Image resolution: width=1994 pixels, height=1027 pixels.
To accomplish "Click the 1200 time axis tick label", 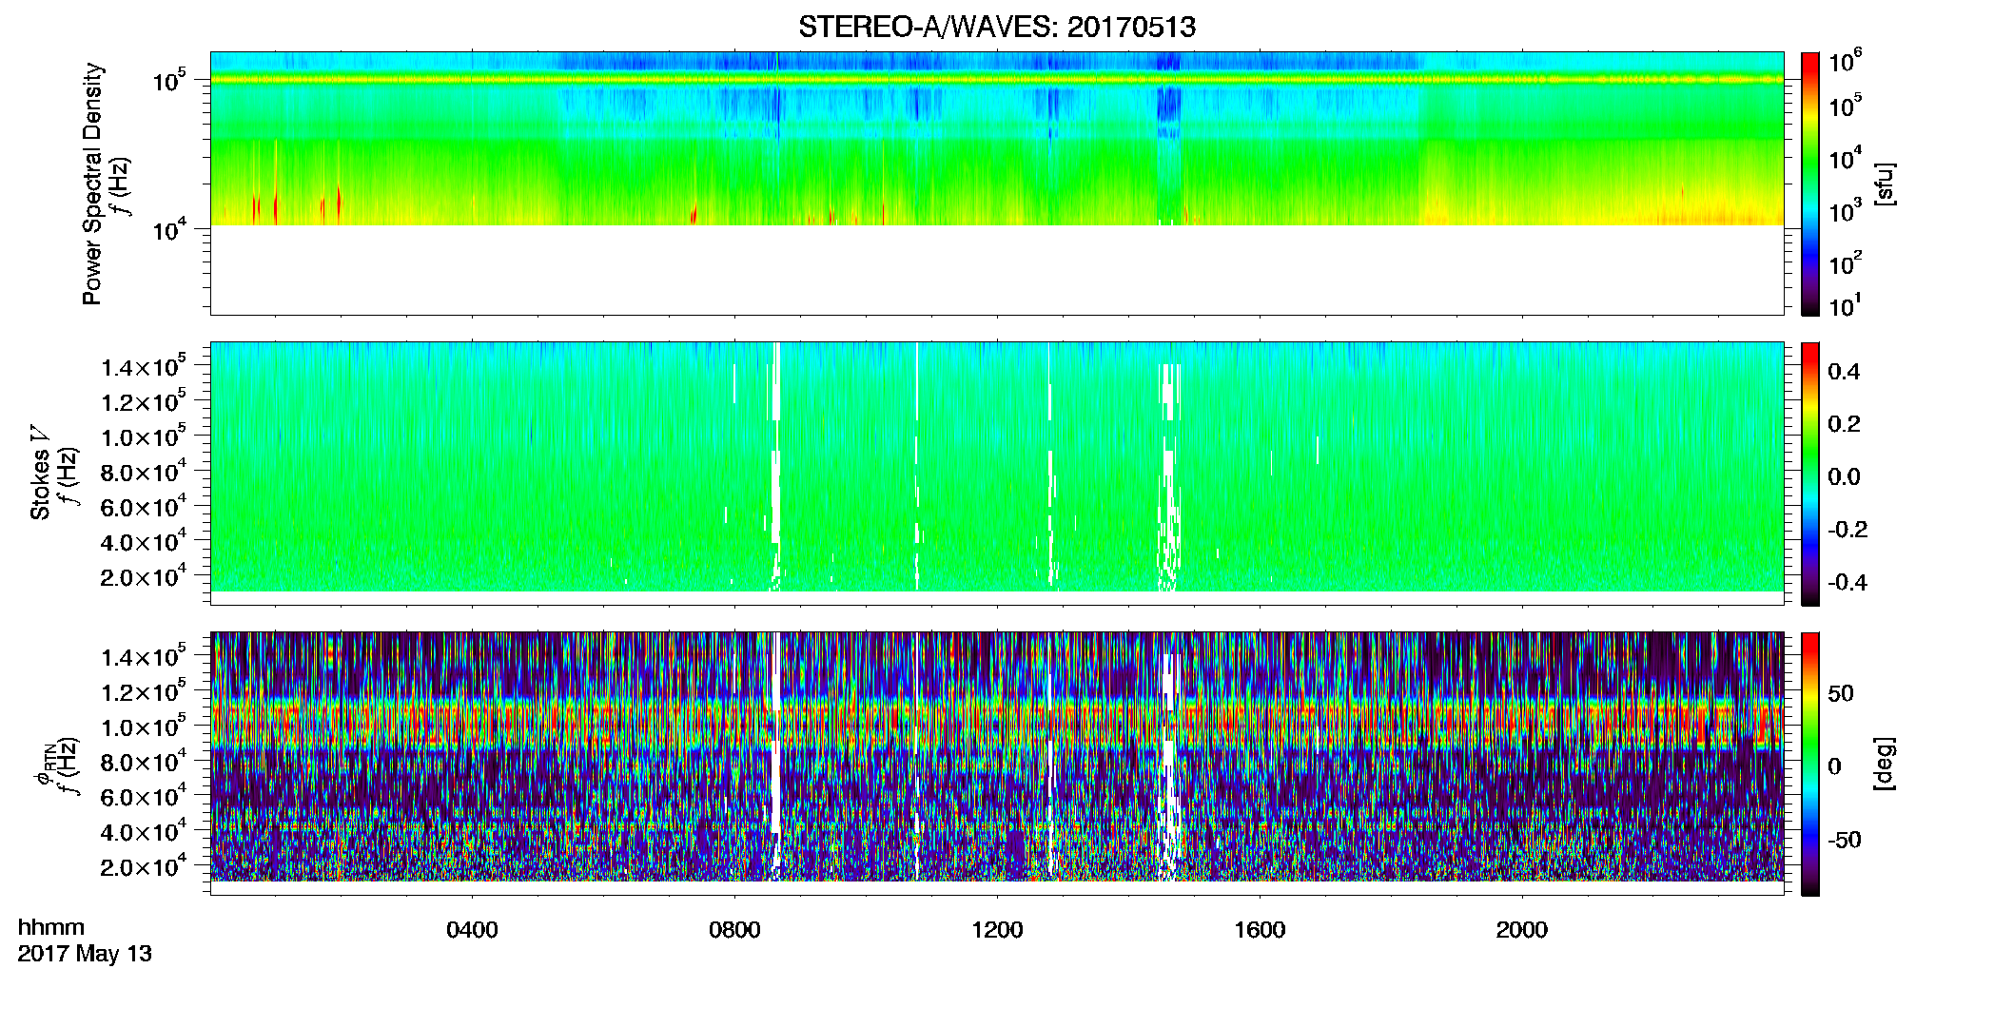I will click(x=997, y=930).
